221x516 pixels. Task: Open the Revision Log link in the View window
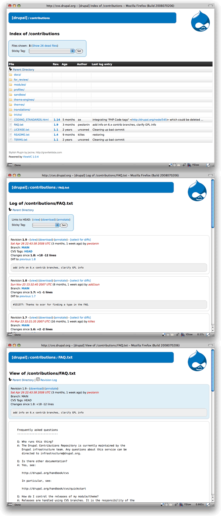point(49,380)
